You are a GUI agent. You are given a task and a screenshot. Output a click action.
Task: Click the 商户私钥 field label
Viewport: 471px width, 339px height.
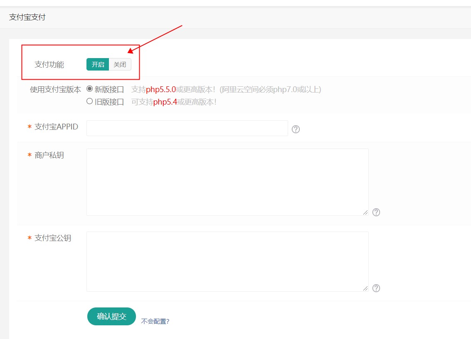point(49,155)
